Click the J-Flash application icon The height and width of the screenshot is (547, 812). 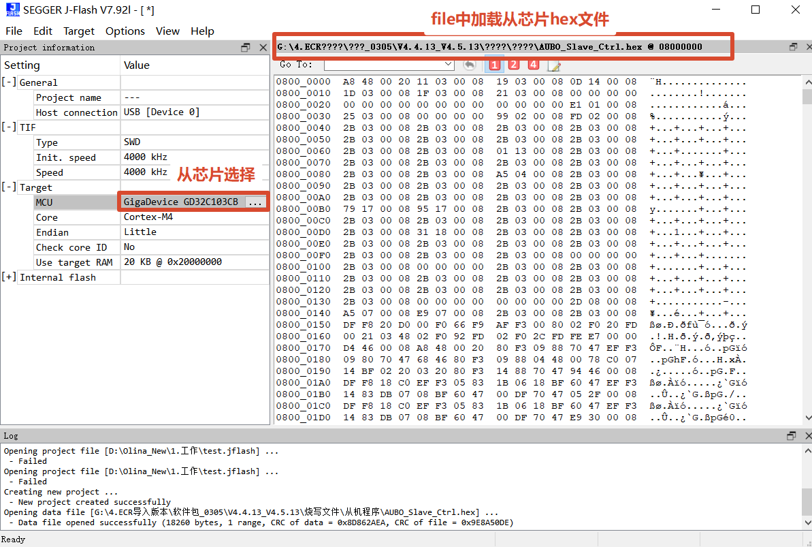[x=12, y=10]
